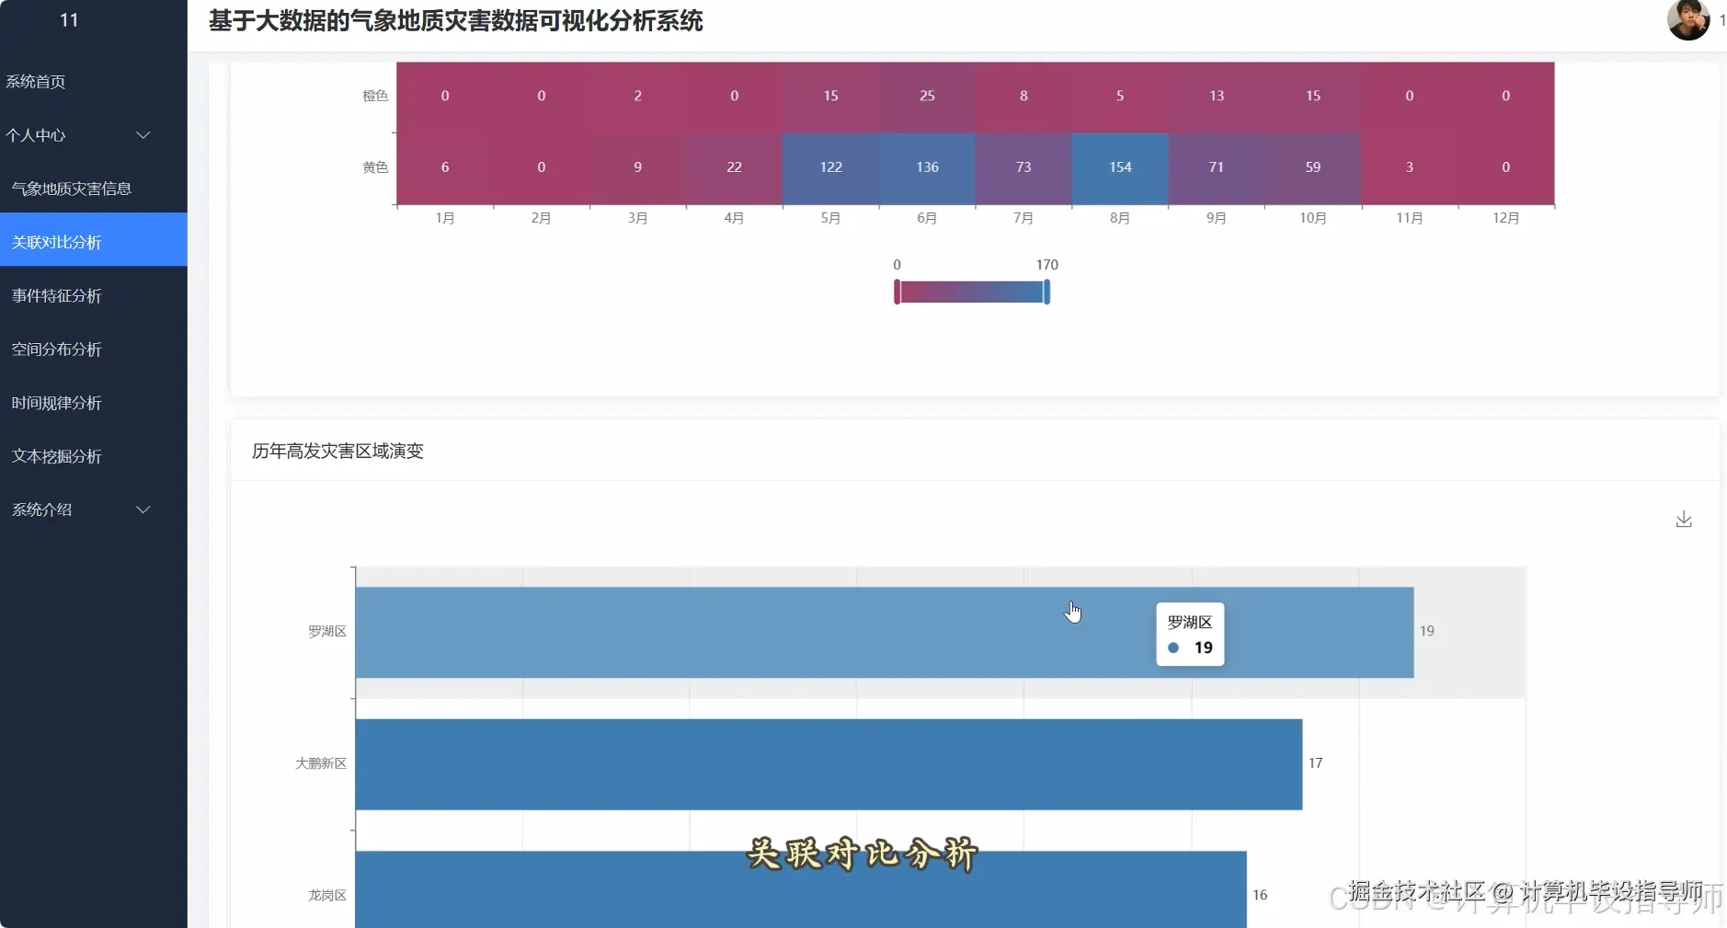
Task: Click the 罗湖区 tooltip popup on the chart
Action: [x=1189, y=634]
